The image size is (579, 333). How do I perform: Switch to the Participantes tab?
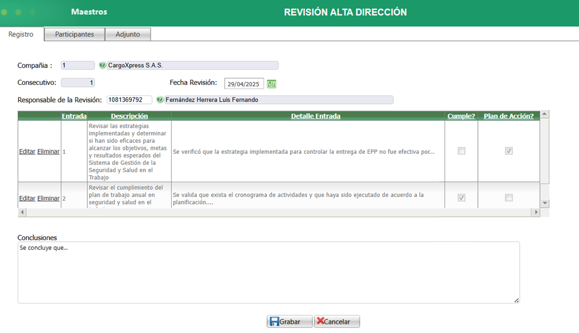click(x=74, y=34)
